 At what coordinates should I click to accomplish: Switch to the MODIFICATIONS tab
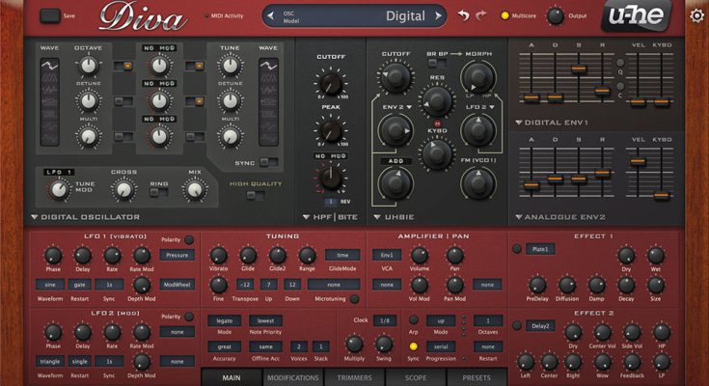(292, 377)
